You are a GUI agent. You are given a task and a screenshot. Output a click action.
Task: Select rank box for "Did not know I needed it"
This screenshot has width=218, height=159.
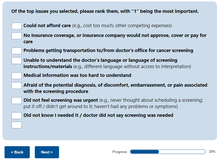pyautogui.click(x=17, y=116)
